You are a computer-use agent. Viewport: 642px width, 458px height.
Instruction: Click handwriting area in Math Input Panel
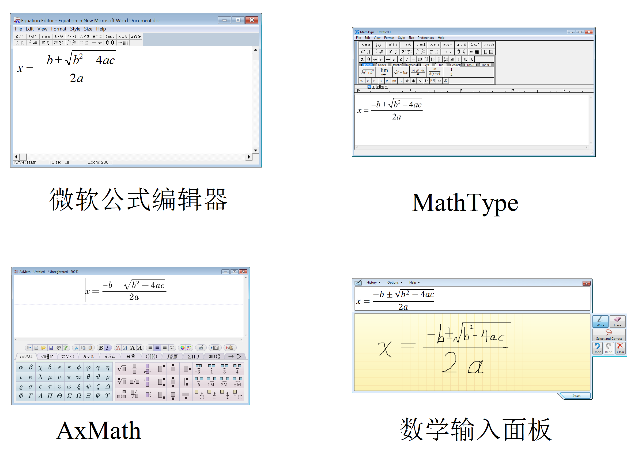(x=472, y=352)
